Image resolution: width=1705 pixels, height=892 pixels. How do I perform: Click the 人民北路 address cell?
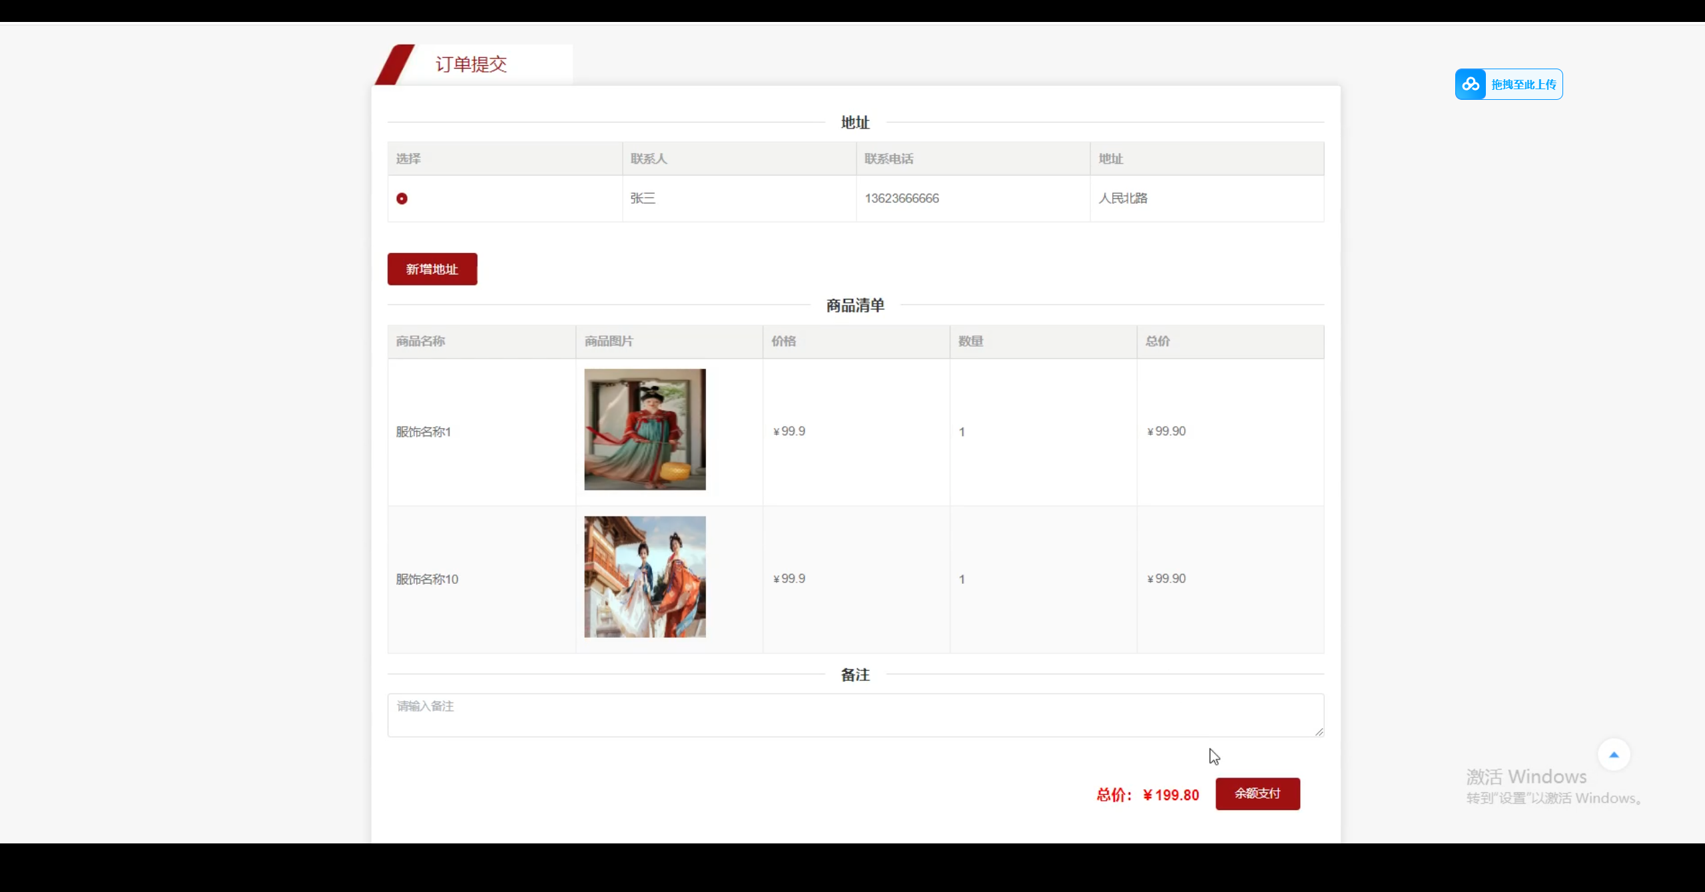1123,198
